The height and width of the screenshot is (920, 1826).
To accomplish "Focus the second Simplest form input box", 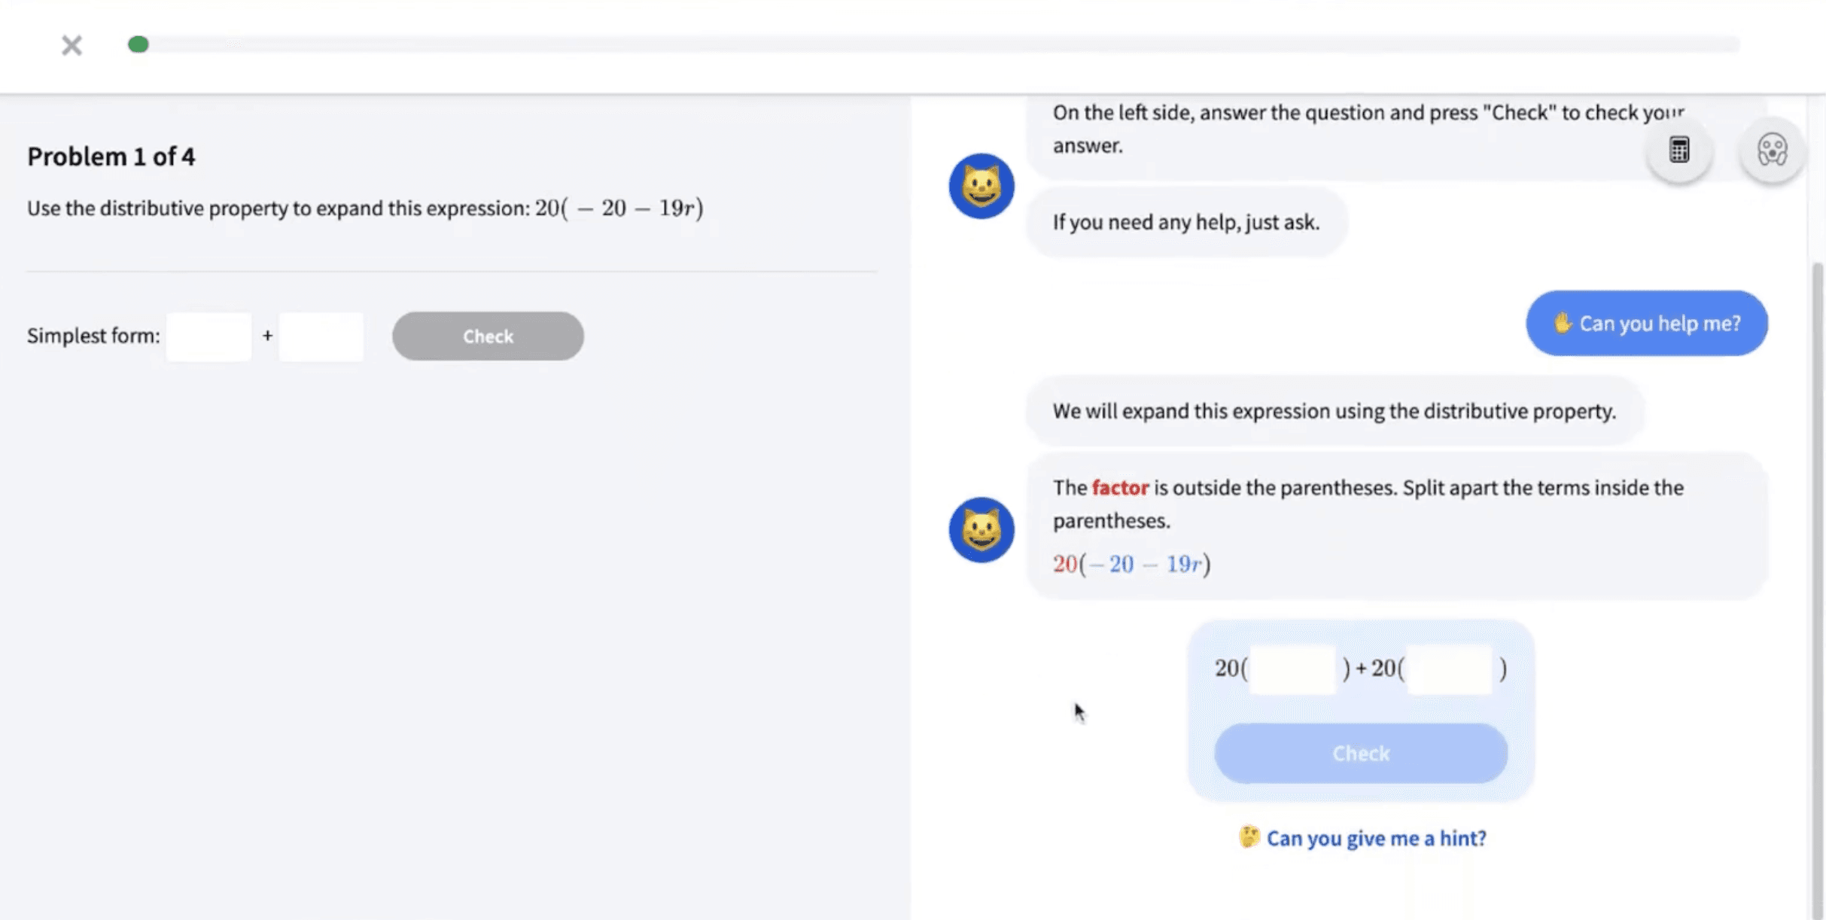I will 321,337.
